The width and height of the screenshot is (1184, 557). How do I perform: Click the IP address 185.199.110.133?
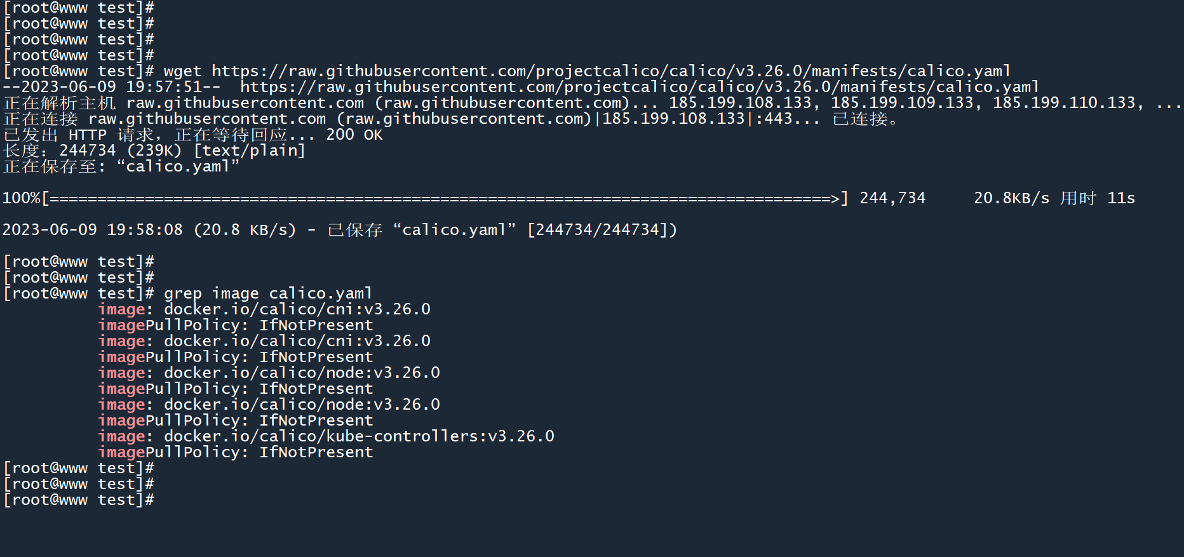[x=1064, y=103]
